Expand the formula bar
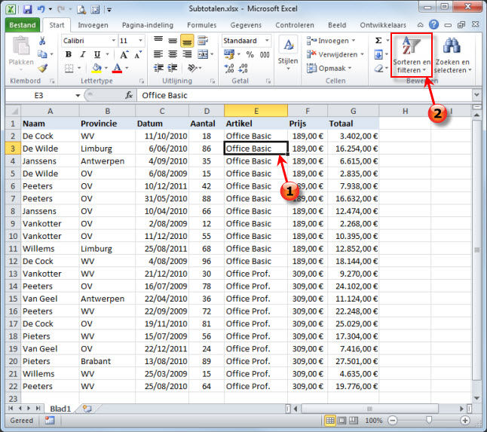 [476, 95]
